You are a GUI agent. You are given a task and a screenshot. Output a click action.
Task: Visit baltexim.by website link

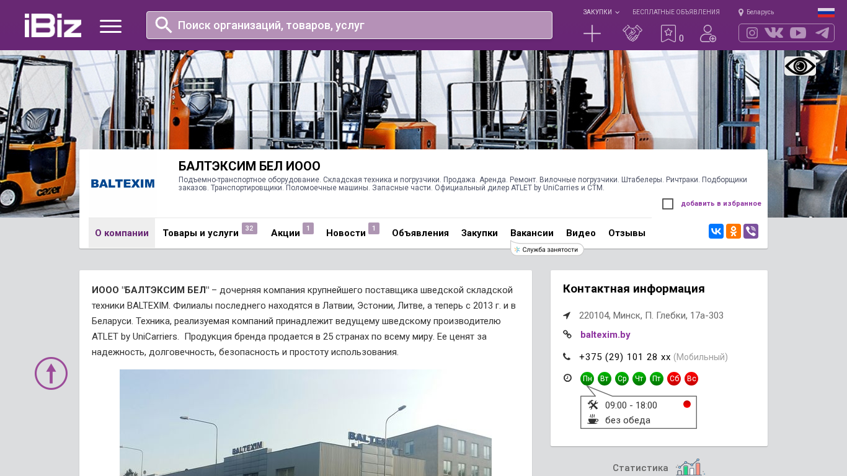605,335
